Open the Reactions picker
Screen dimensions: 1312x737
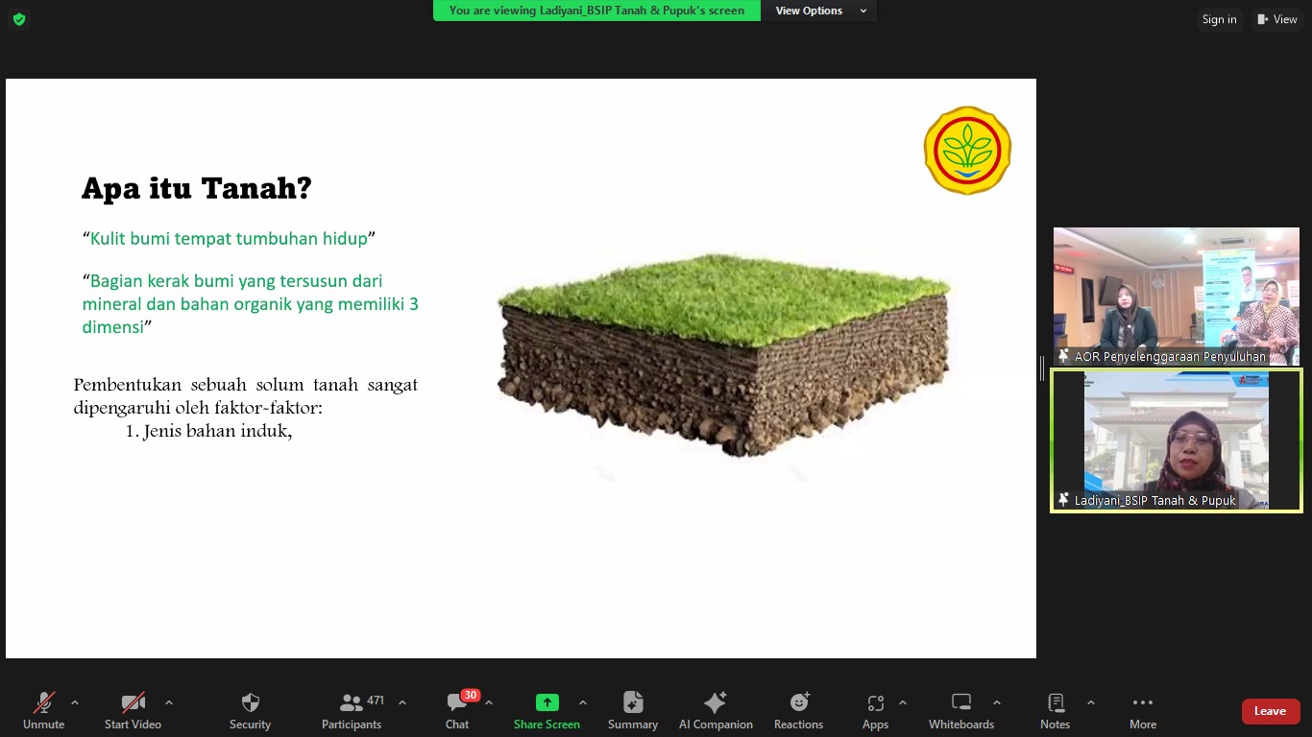coord(798,711)
